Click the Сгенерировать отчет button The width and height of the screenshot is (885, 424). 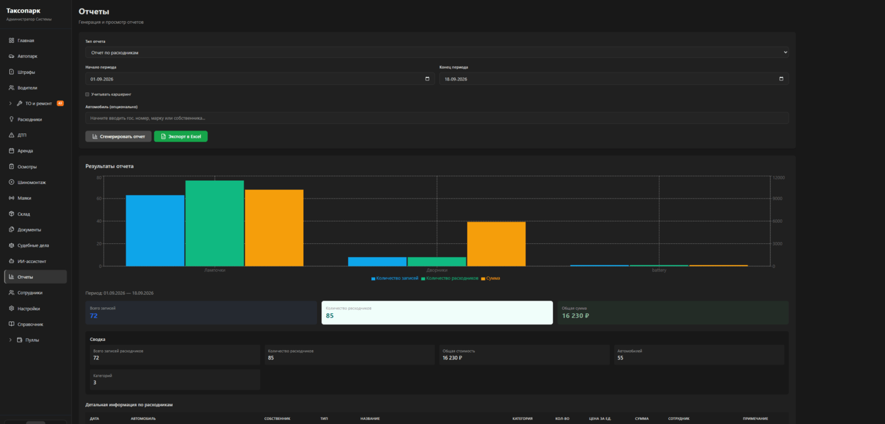(118, 136)
